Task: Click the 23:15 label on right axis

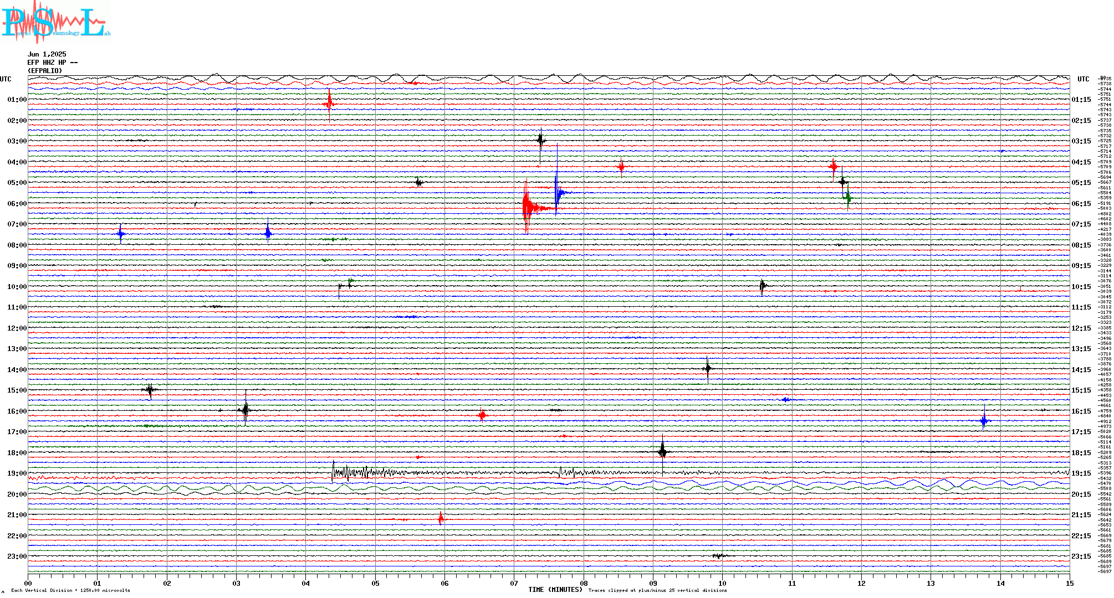Action: (x=1081, y=556)
